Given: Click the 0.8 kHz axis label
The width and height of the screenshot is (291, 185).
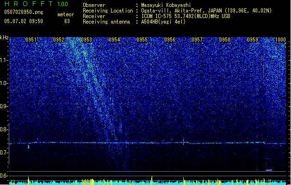Looking at the screenshot, I should click(4, 129).
